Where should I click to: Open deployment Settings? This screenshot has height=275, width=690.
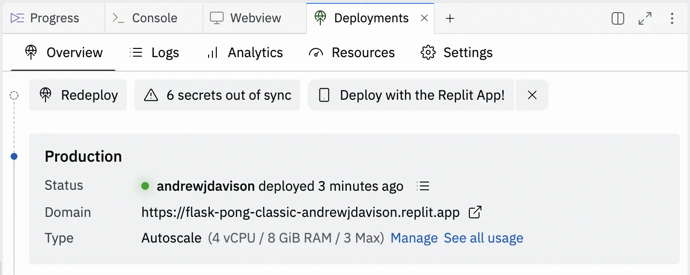tap(457, 53)
